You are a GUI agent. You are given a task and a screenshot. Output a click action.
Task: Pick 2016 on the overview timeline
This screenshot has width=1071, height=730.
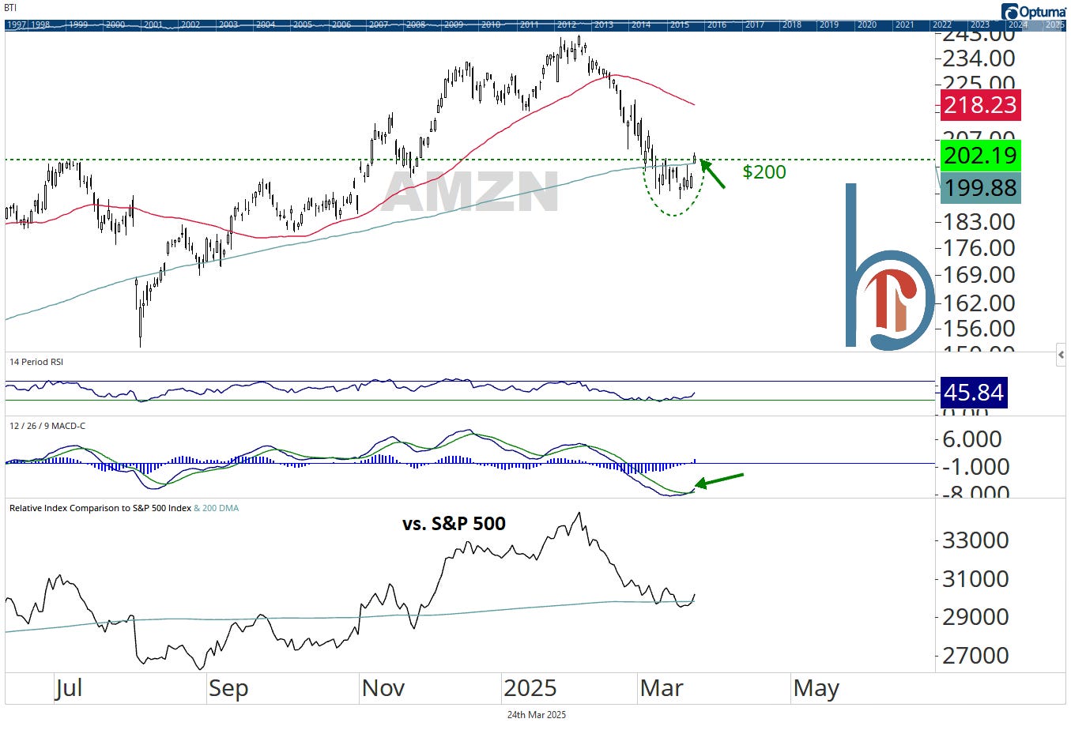click(717, 24)
